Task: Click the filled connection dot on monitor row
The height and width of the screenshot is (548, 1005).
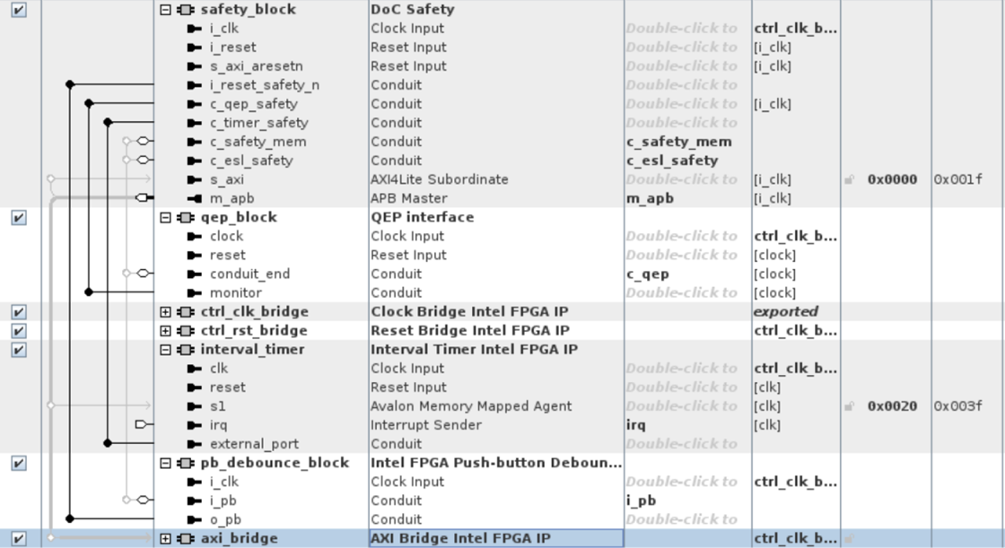Action: 89,292
